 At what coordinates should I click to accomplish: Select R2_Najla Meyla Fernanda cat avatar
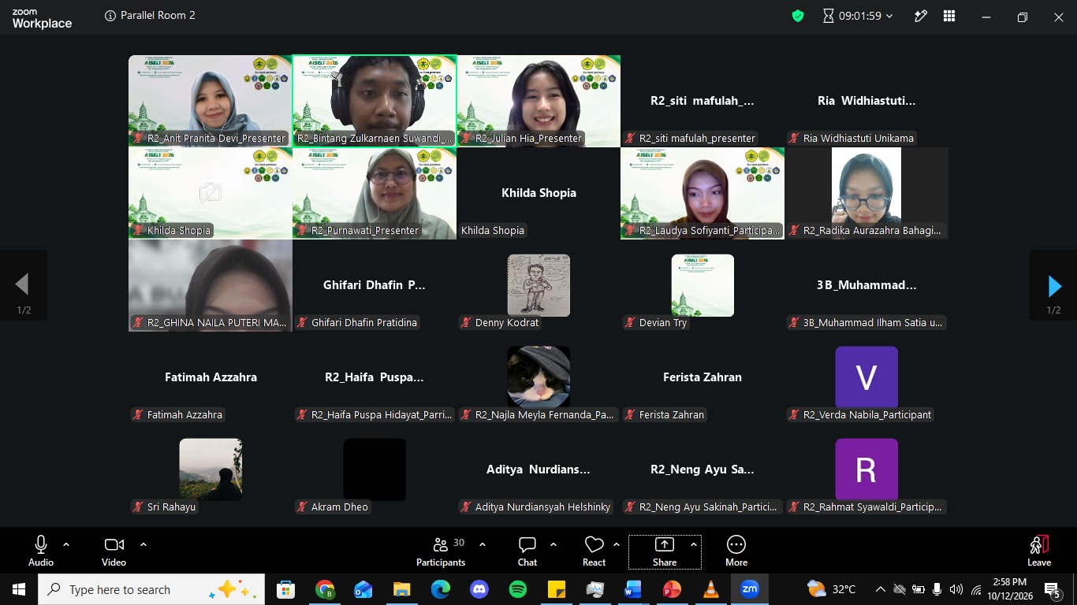(538, 377)
